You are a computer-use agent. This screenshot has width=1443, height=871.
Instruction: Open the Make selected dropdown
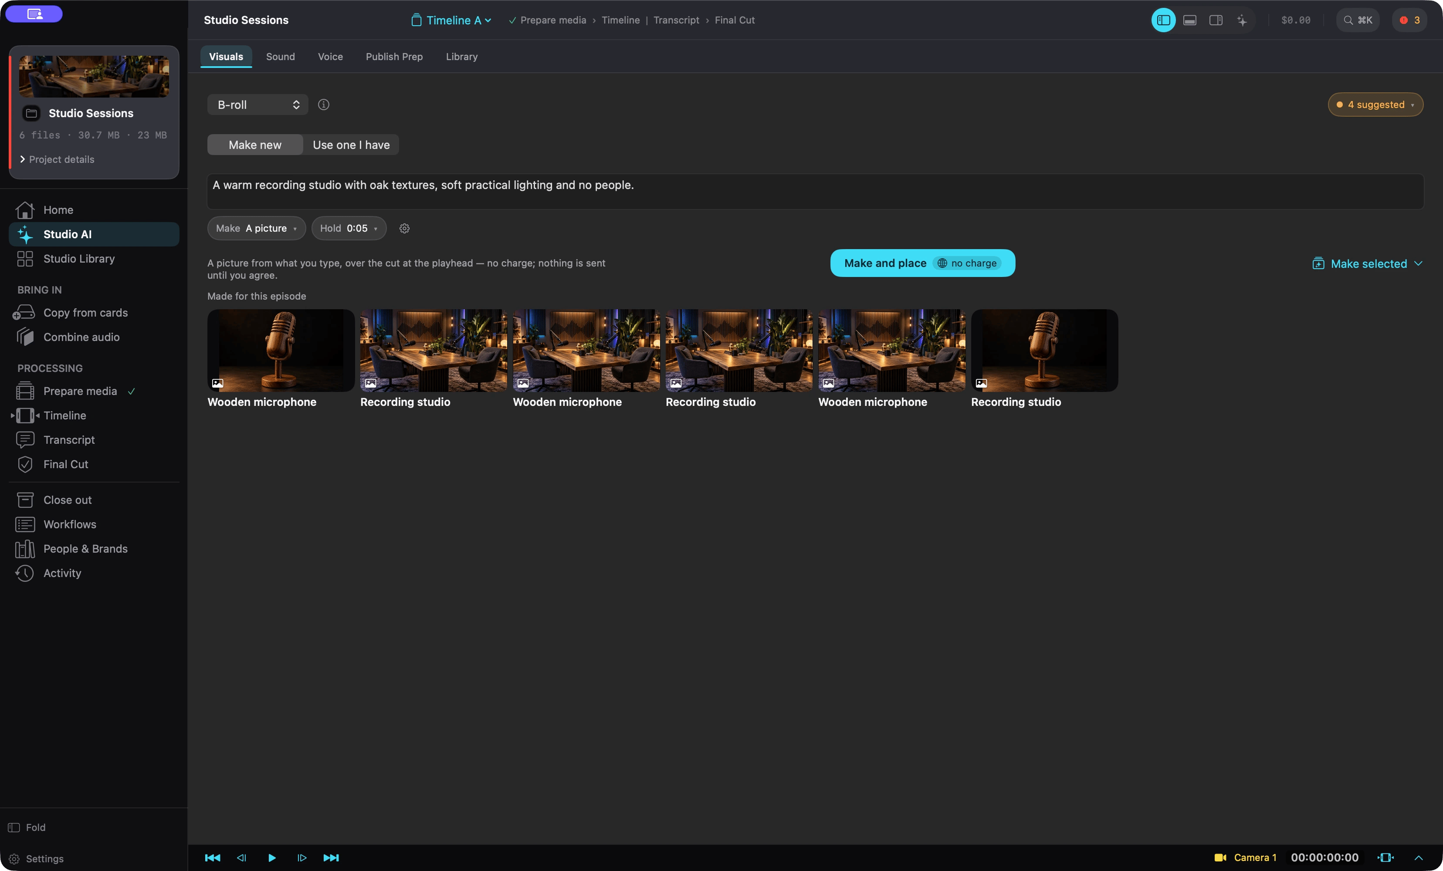[1367, 263]
